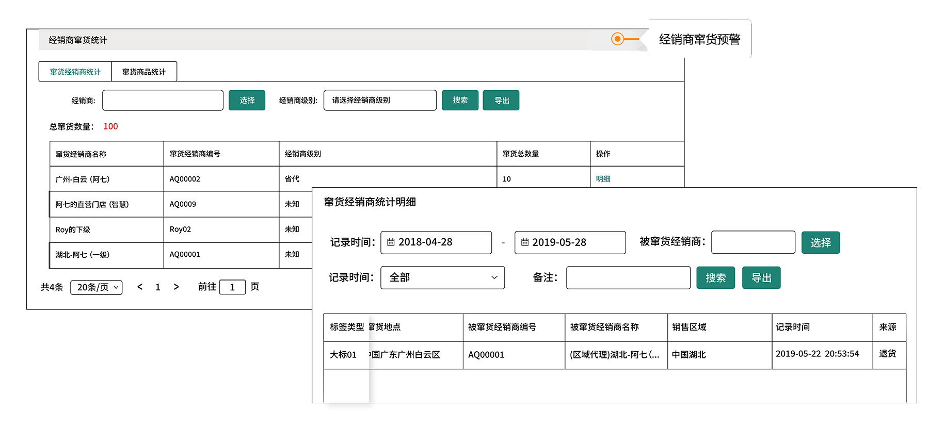Switch to 窜货经销商统计 tab
Image resolution: width=929 pixels, height=427 pixels.
(x=75, y=72)
